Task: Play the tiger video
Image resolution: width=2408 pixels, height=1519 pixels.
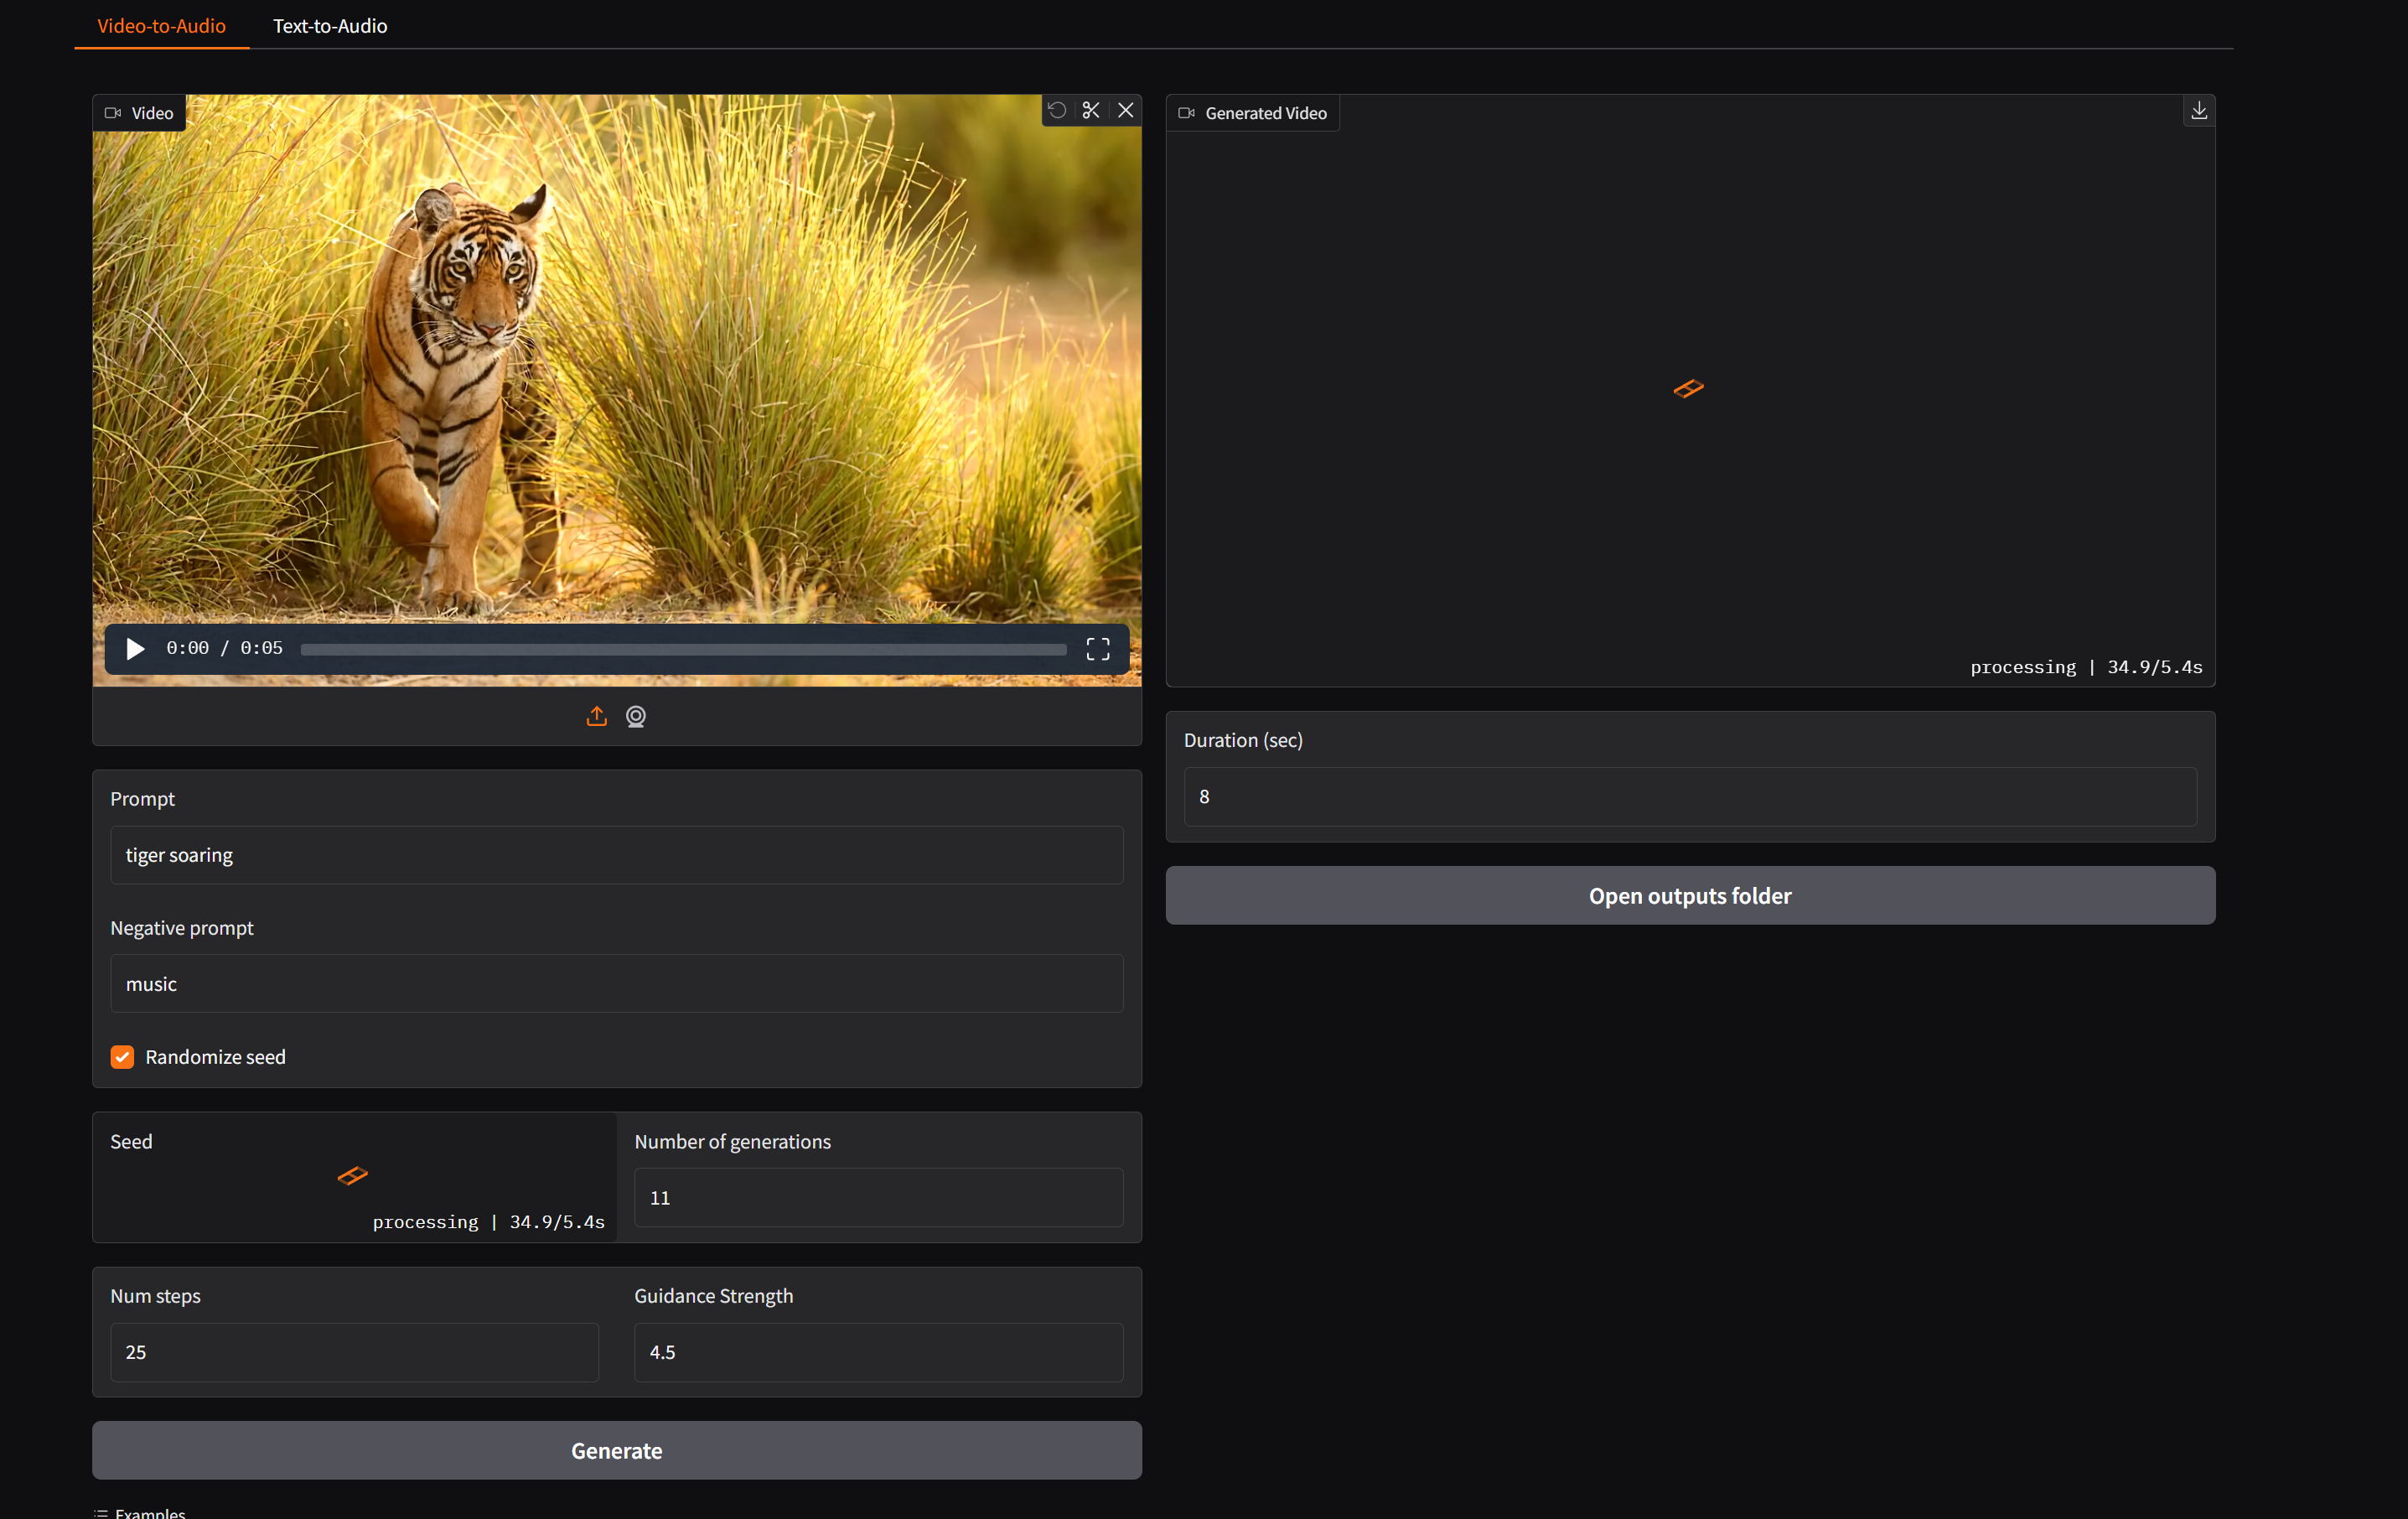Action: click(135, 649)
